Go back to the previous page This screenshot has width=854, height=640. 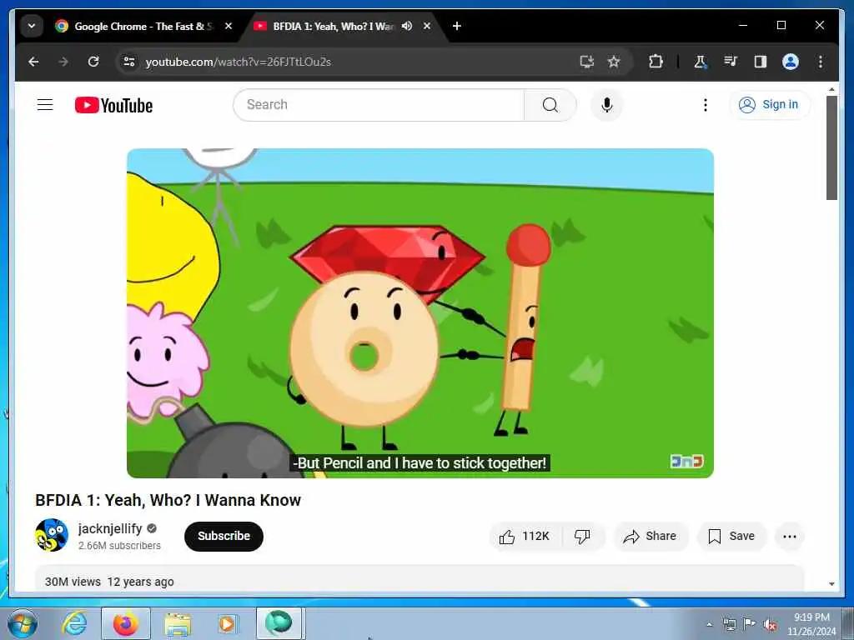33,62
